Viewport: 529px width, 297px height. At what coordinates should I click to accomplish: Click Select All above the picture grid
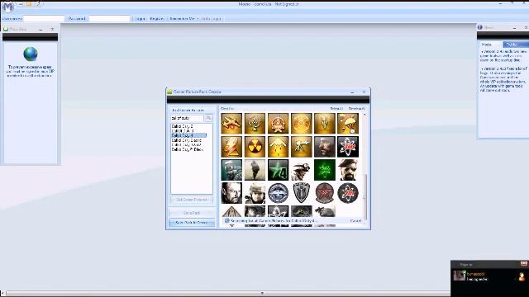(336, 108)
